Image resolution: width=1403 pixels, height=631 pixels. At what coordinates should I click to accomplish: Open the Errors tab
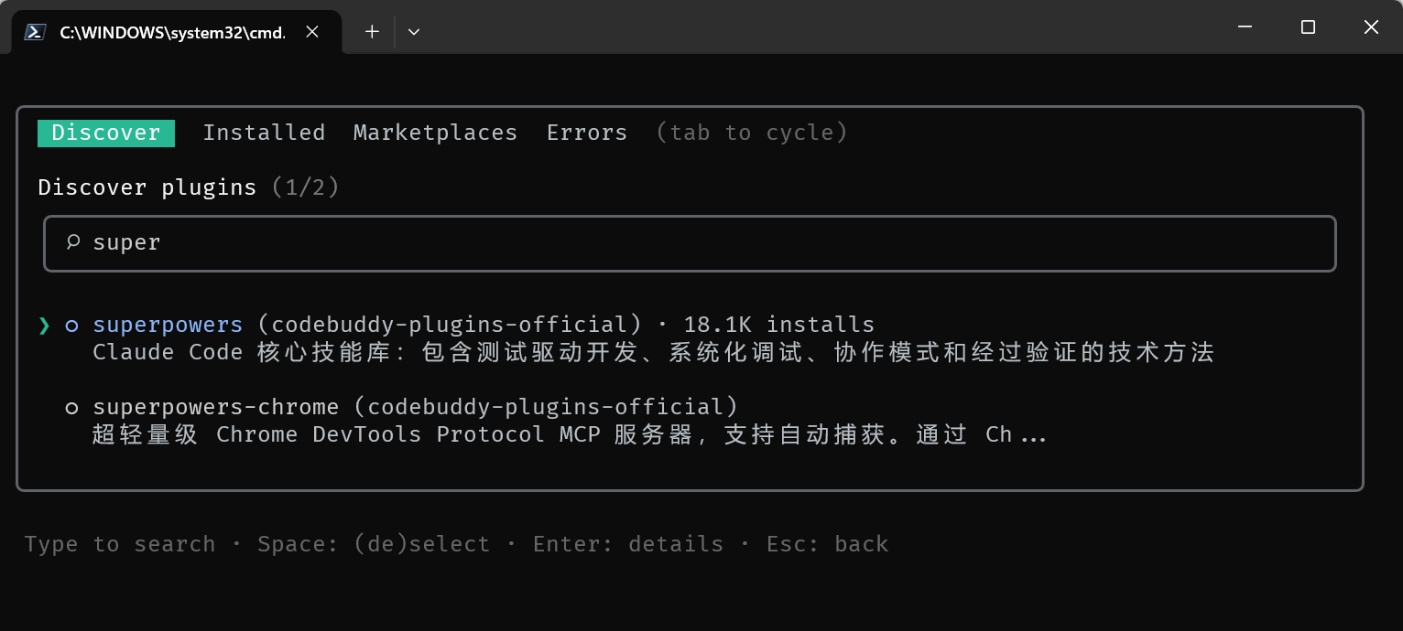click(x=587, y=134)
